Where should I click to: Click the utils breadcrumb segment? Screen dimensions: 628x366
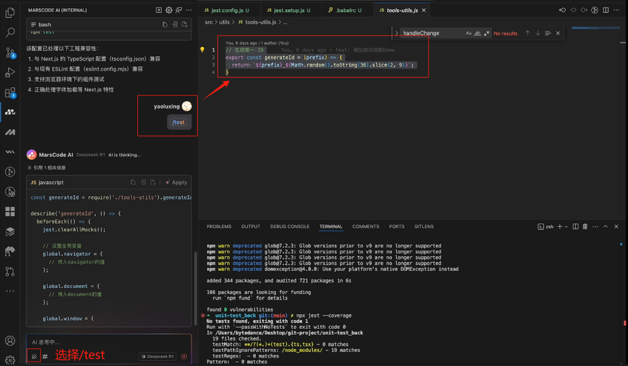[224, 22]
